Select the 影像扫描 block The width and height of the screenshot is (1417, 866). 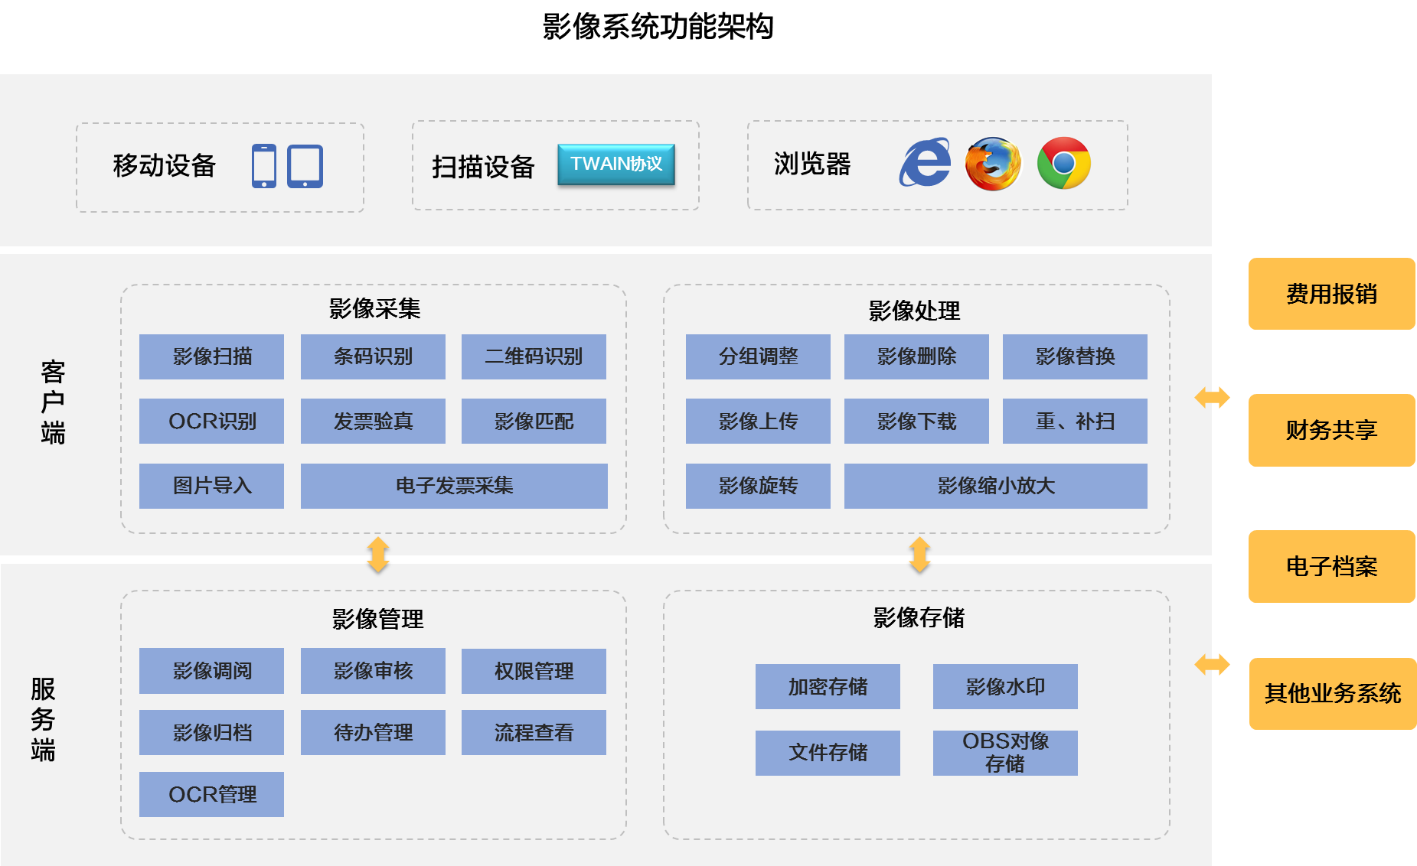click(x=211, y=356)
